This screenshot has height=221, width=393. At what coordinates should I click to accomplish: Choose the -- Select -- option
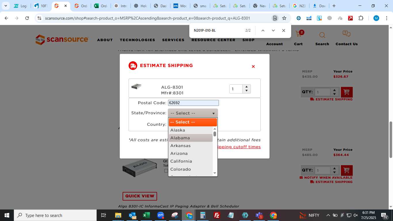click(193, 122)
